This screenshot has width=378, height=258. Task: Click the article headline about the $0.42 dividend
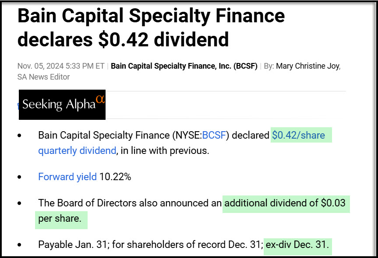(x=151, y=28)
